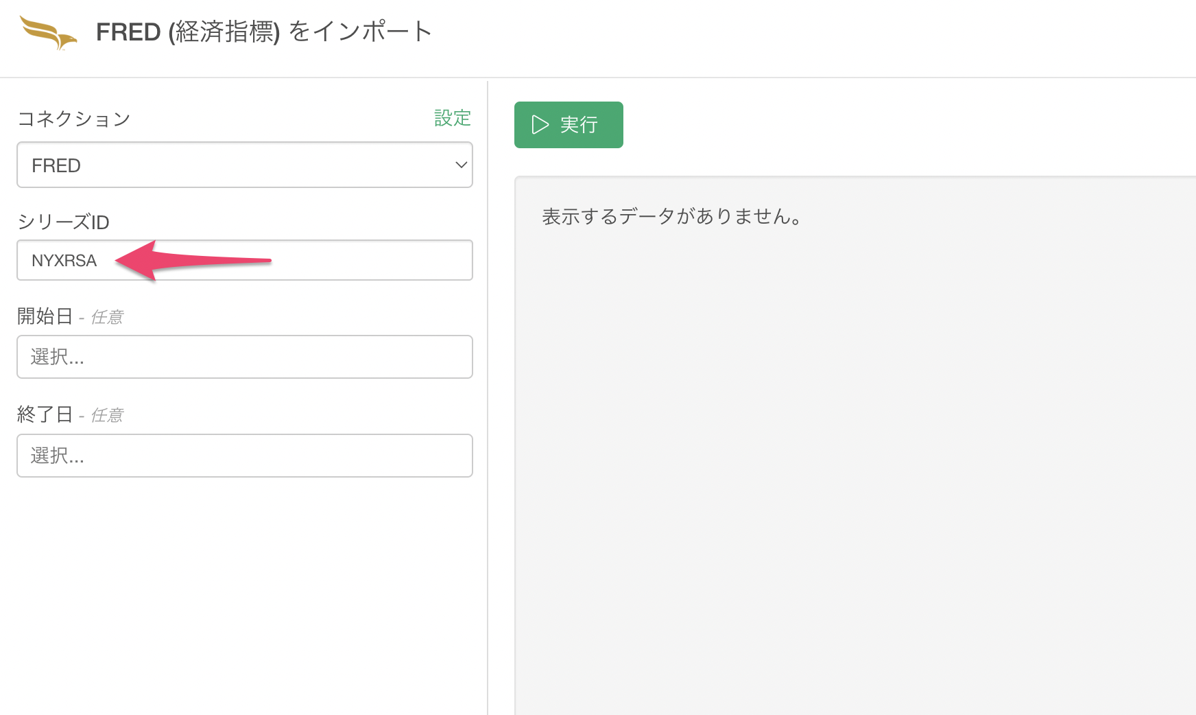Open the 開始日 date selector field
Image resolution: width=1196 pixels, height=715 pixels.
pos(245,357)
